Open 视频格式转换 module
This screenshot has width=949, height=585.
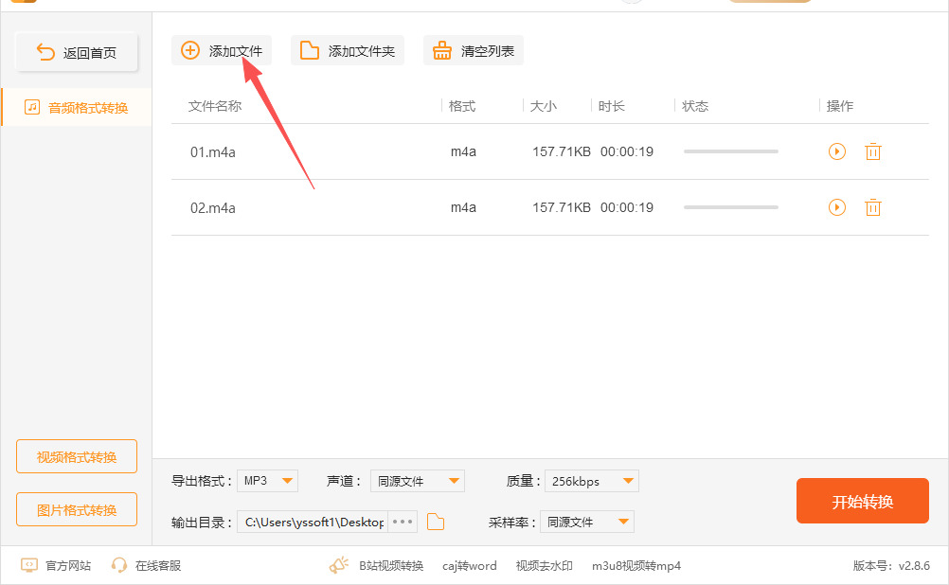click(x=77, y=457)
